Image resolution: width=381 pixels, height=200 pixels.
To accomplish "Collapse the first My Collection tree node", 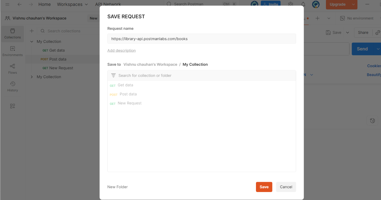I will pos(32,42).
